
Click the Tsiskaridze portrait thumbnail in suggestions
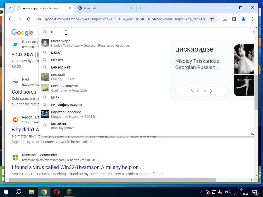[x=45, y=43]
